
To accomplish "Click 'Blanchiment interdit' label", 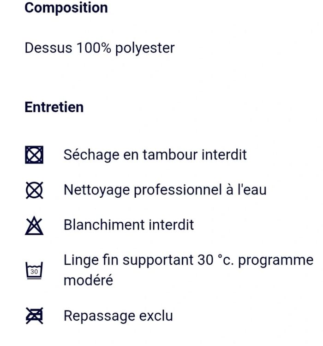I will pos(129,225).
